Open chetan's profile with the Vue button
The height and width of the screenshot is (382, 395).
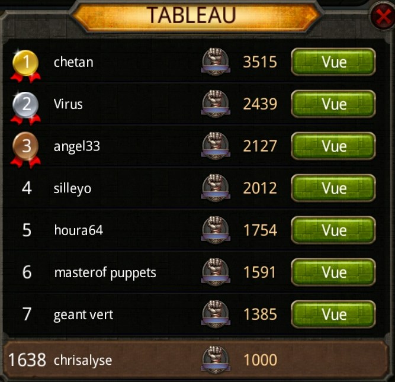pos(333,62)
